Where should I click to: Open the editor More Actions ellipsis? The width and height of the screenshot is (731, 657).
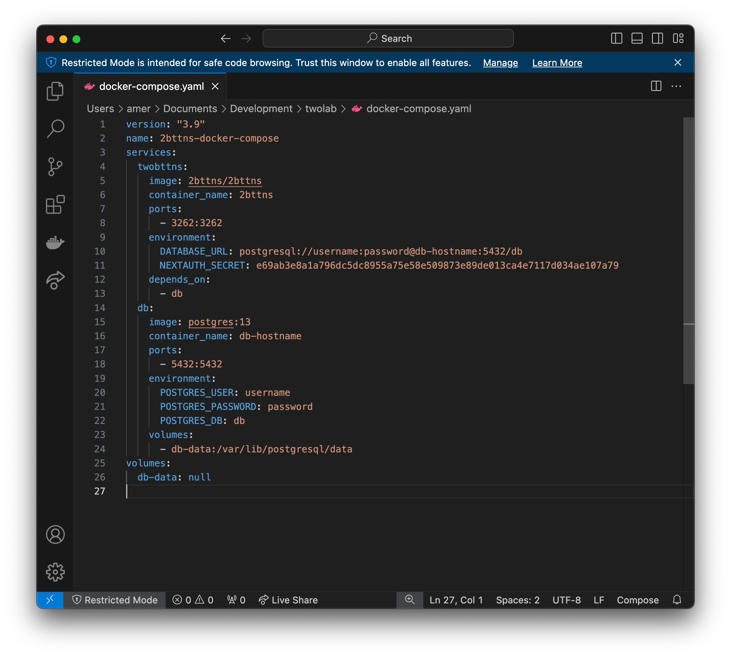(676, 86)
